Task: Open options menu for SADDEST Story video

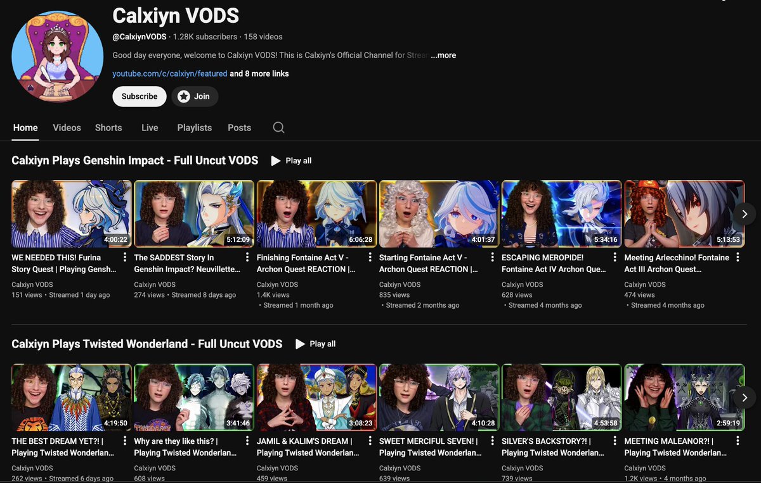Action: [x=247, y=258]
